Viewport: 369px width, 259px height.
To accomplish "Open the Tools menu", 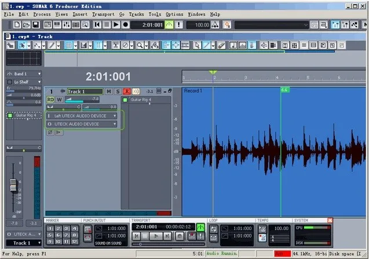I will [x=155, y=14].
